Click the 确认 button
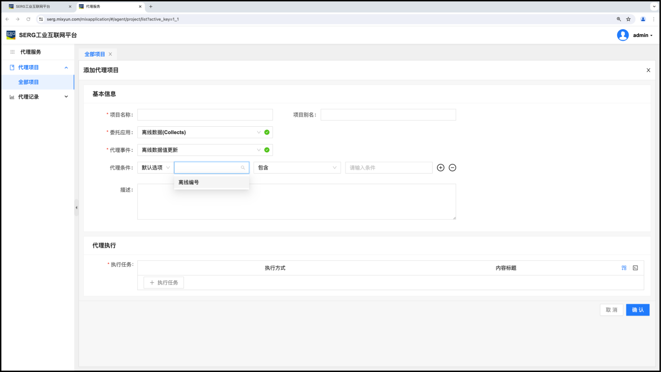The width and height of the screenshot is (661, 372). click(x=637, y=310)
